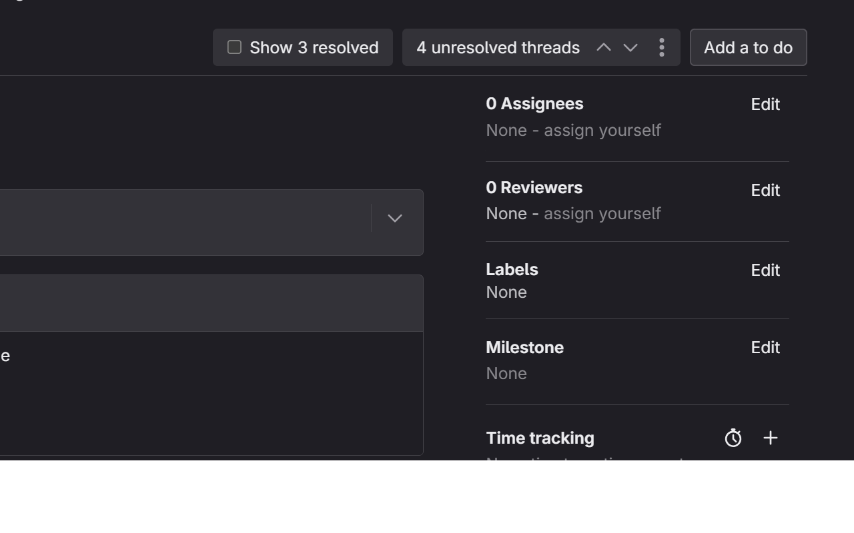This screenshot has height=533, width=854.
Task: Open the thread options kebab menu
Action: point(661,47)
